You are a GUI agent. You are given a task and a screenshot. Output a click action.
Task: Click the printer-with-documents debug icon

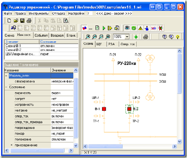click(x=117, y=28)
